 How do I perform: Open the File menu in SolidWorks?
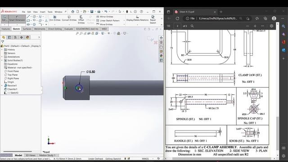click(23, 12)
